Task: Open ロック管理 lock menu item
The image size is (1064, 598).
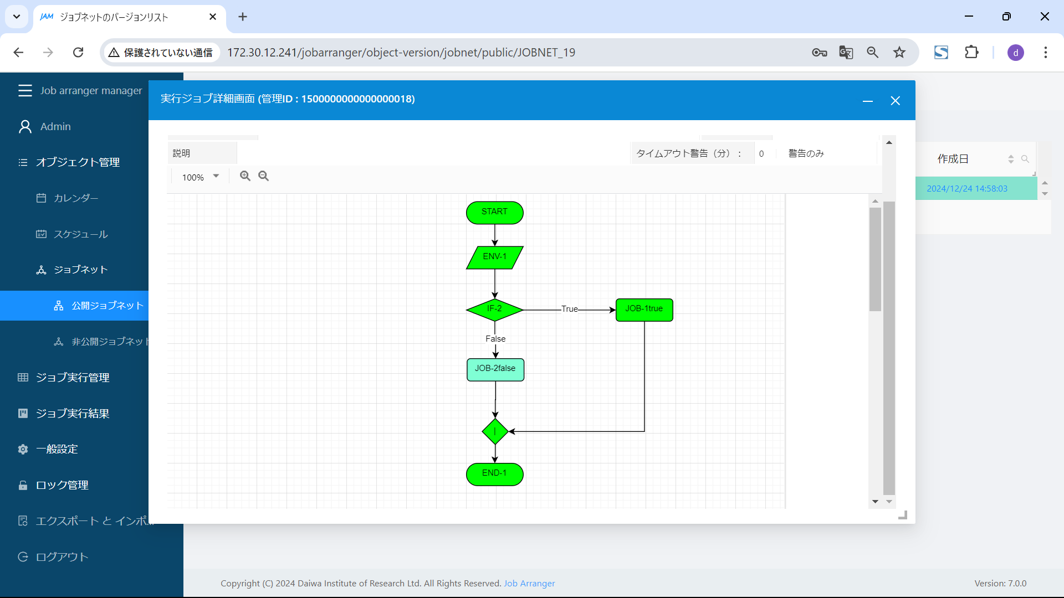Action: (62, 485)
